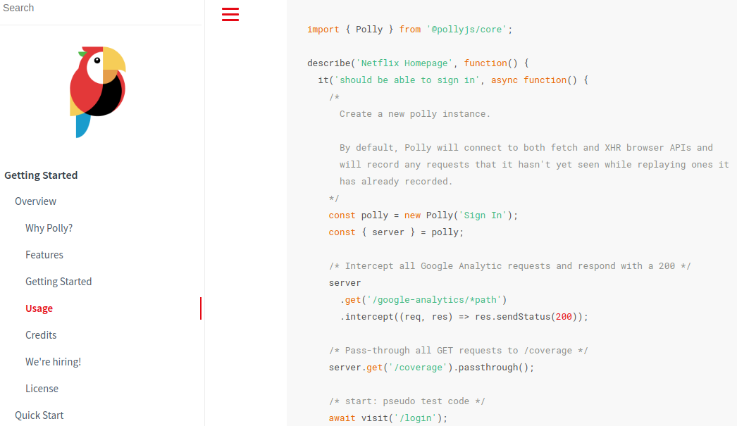Toggle the sidebar with the hamburger icon
This screenshot has height=426, width=737.
point(230,14)
